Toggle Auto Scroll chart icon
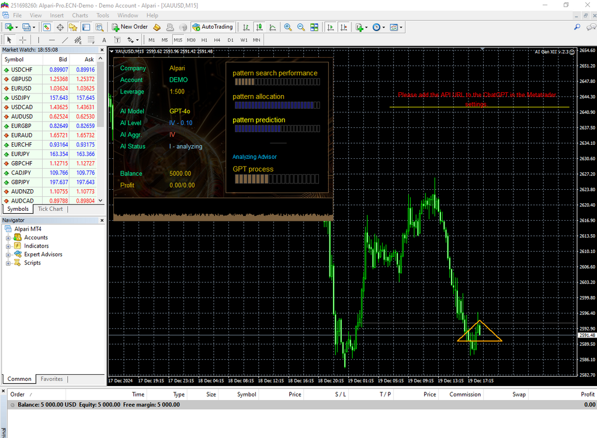This screenshot has width=597, height=438. click(x=331, y=27)
